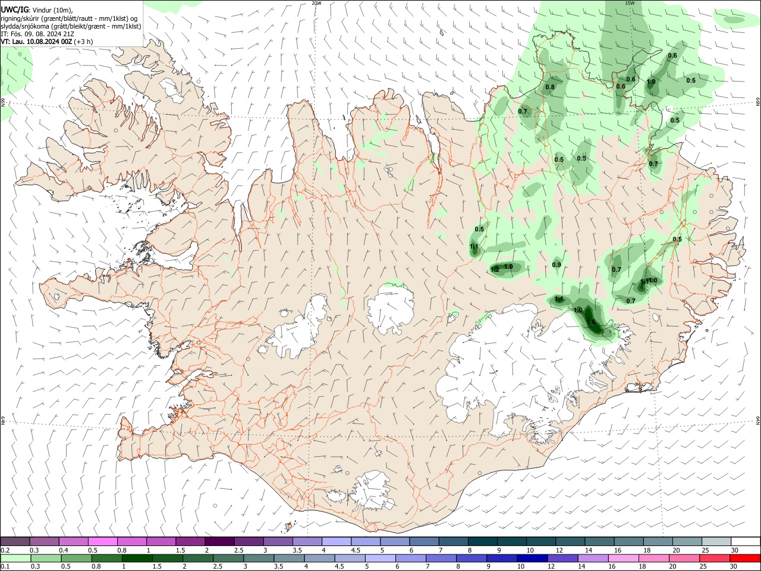
Task: Click the 'UWC/IG: Vindur (10m)' title text
Action: [37, 10]
